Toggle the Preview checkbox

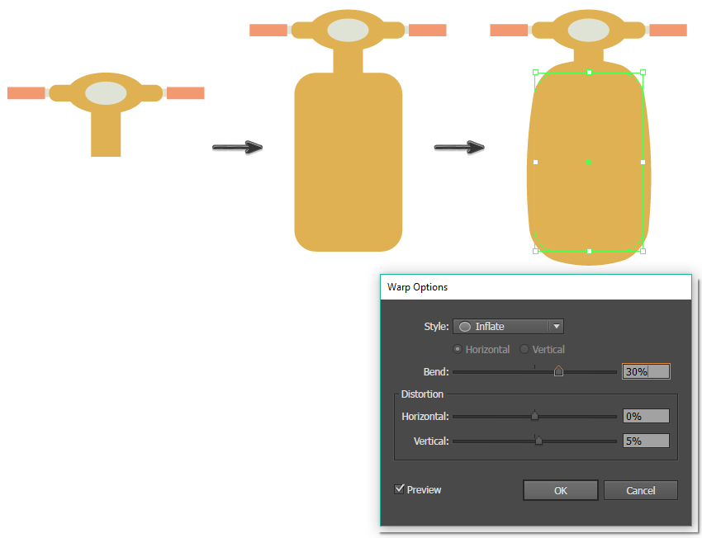400,489
